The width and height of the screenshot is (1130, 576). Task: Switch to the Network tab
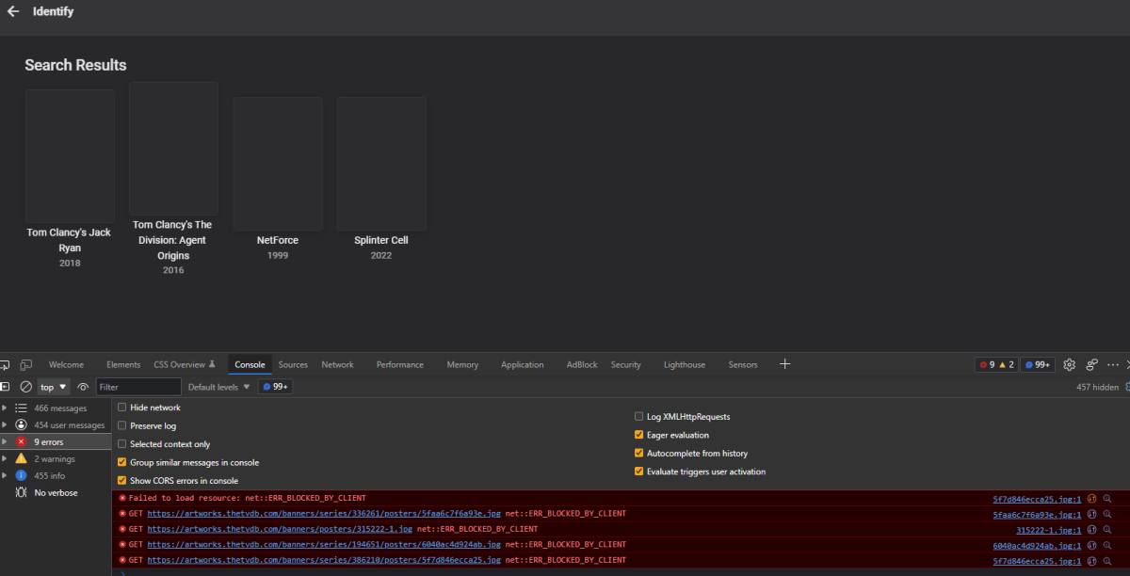coord(337,365)
